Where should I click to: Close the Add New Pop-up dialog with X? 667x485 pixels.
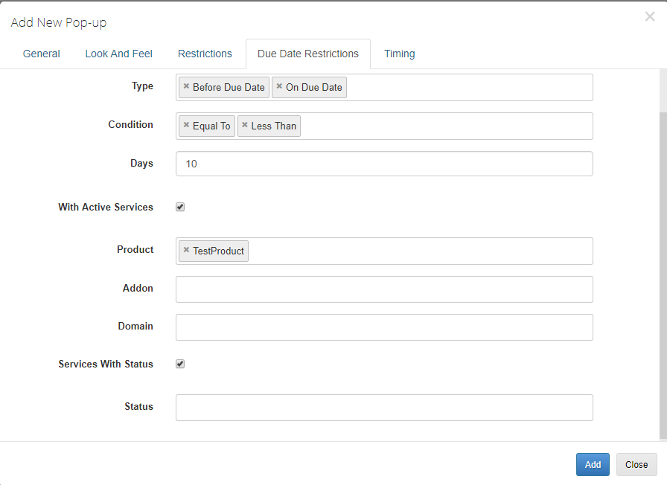(650, 16)
